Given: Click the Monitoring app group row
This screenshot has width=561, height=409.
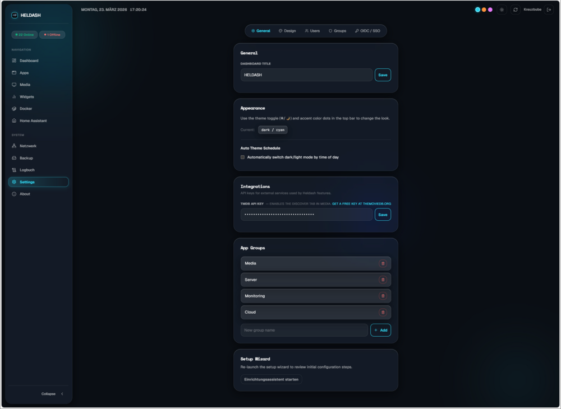Looking at the screenshot, I should (315, 296).
